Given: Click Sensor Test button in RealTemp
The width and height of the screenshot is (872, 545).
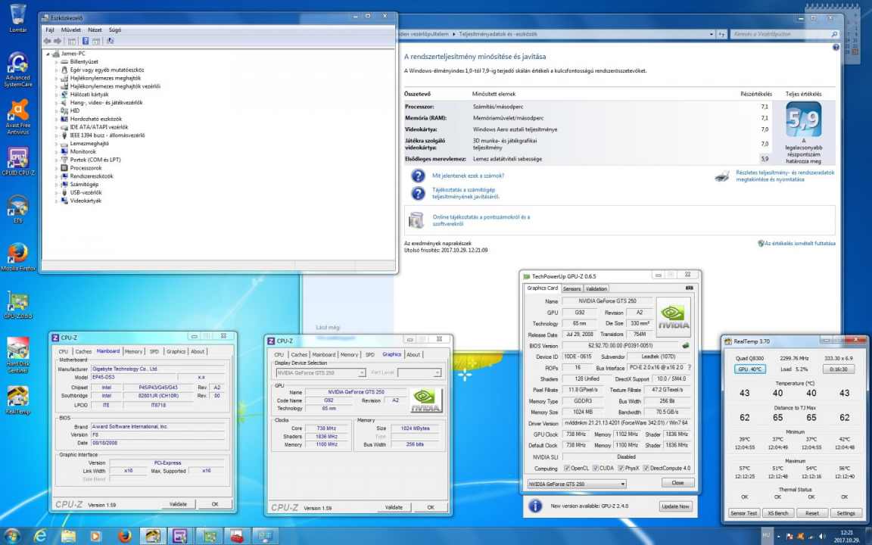Looking at the screenshot, I should [743, 513].
